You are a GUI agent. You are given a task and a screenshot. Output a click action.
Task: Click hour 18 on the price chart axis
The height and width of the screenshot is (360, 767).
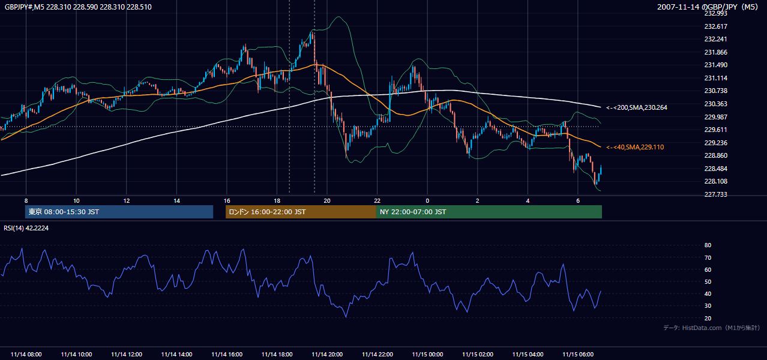point(277,200)
